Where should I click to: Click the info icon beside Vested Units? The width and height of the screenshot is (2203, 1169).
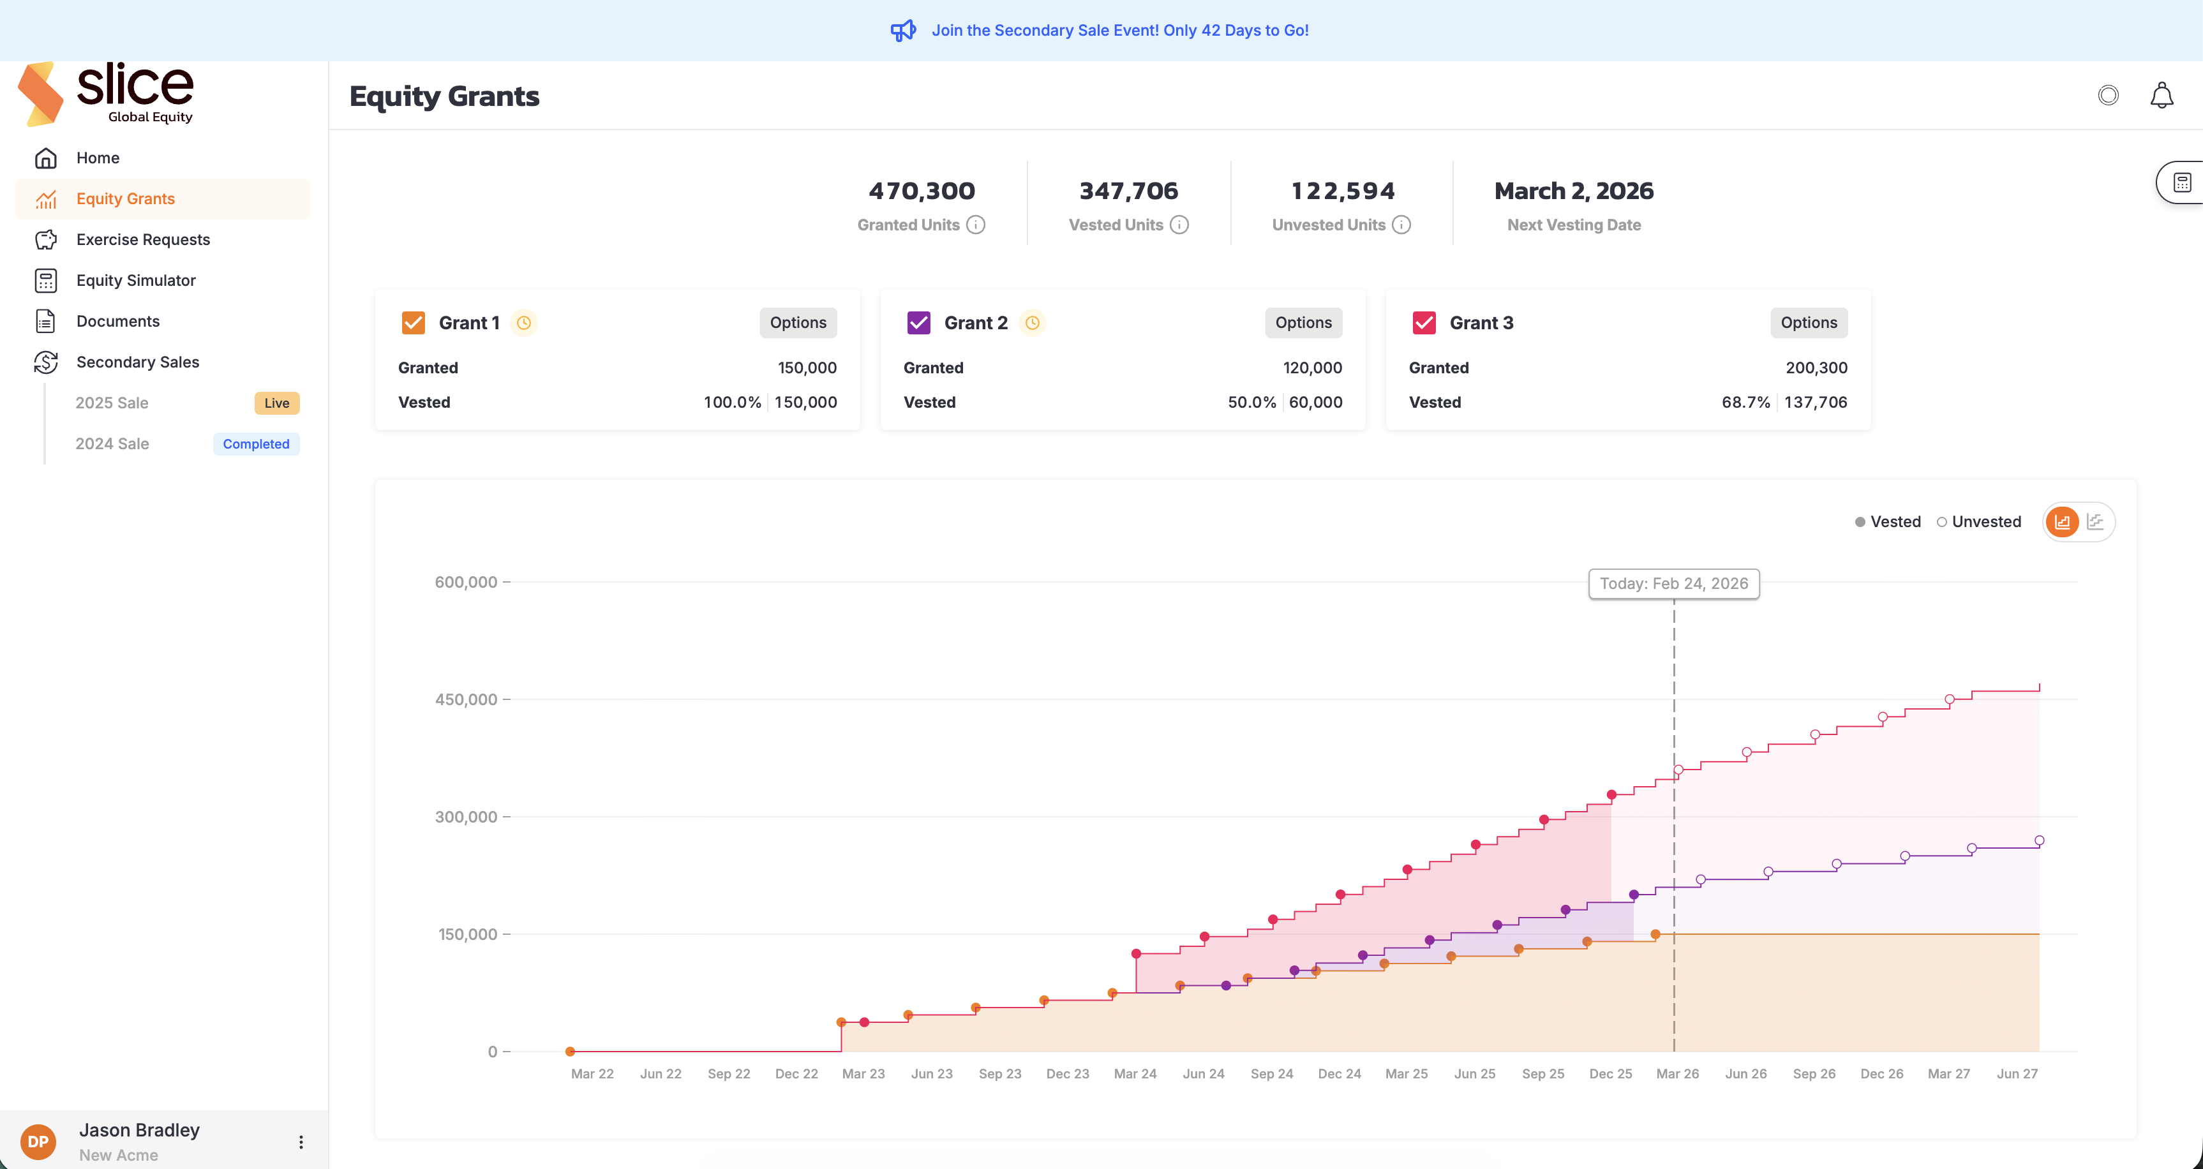1179,225
